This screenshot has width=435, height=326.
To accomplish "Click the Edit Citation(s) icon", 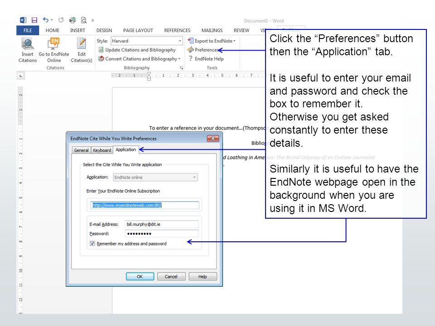I will click(x=82, y=44).
